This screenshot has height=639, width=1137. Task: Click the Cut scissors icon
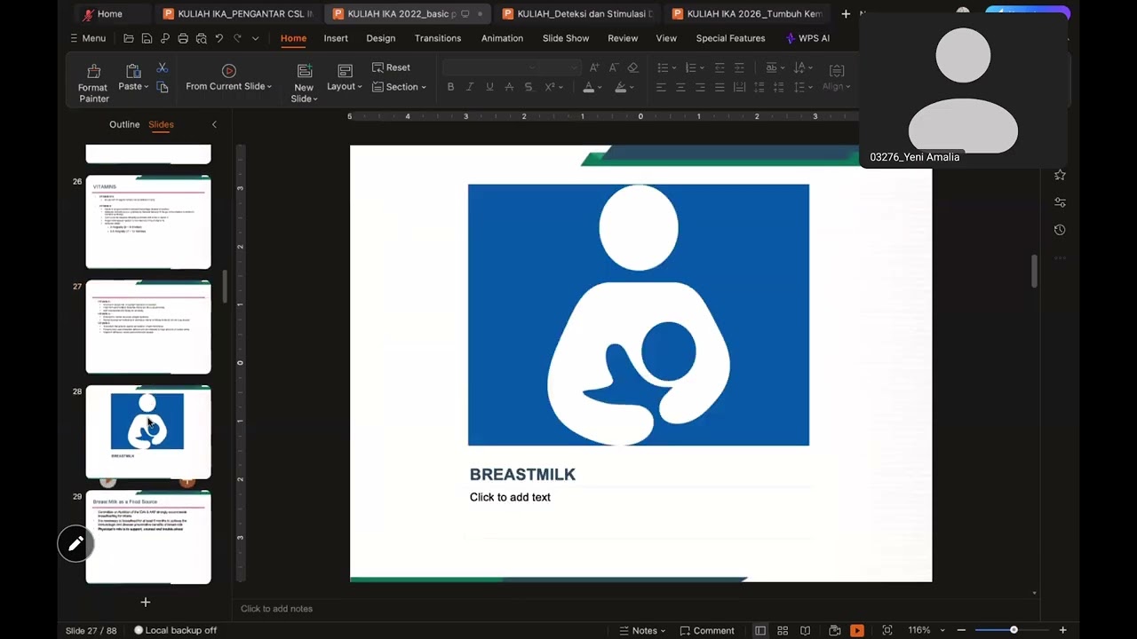pyautogui.click(x=162, y=67)
